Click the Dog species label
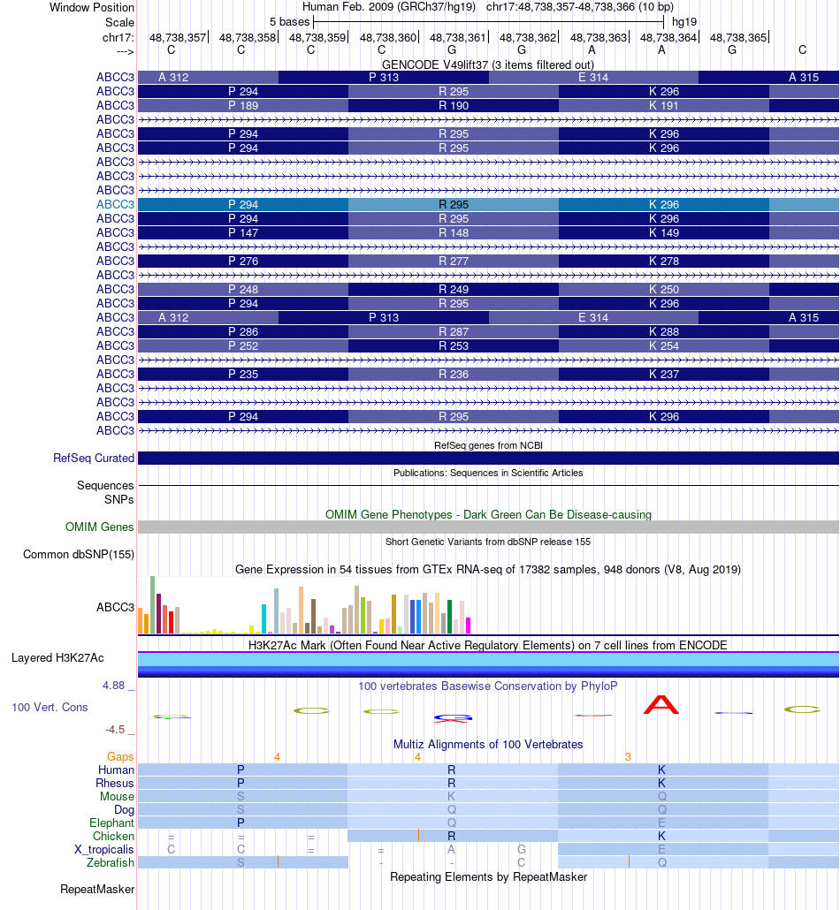The width and height of the screenshot is (840, 910). tap(124, 809)
